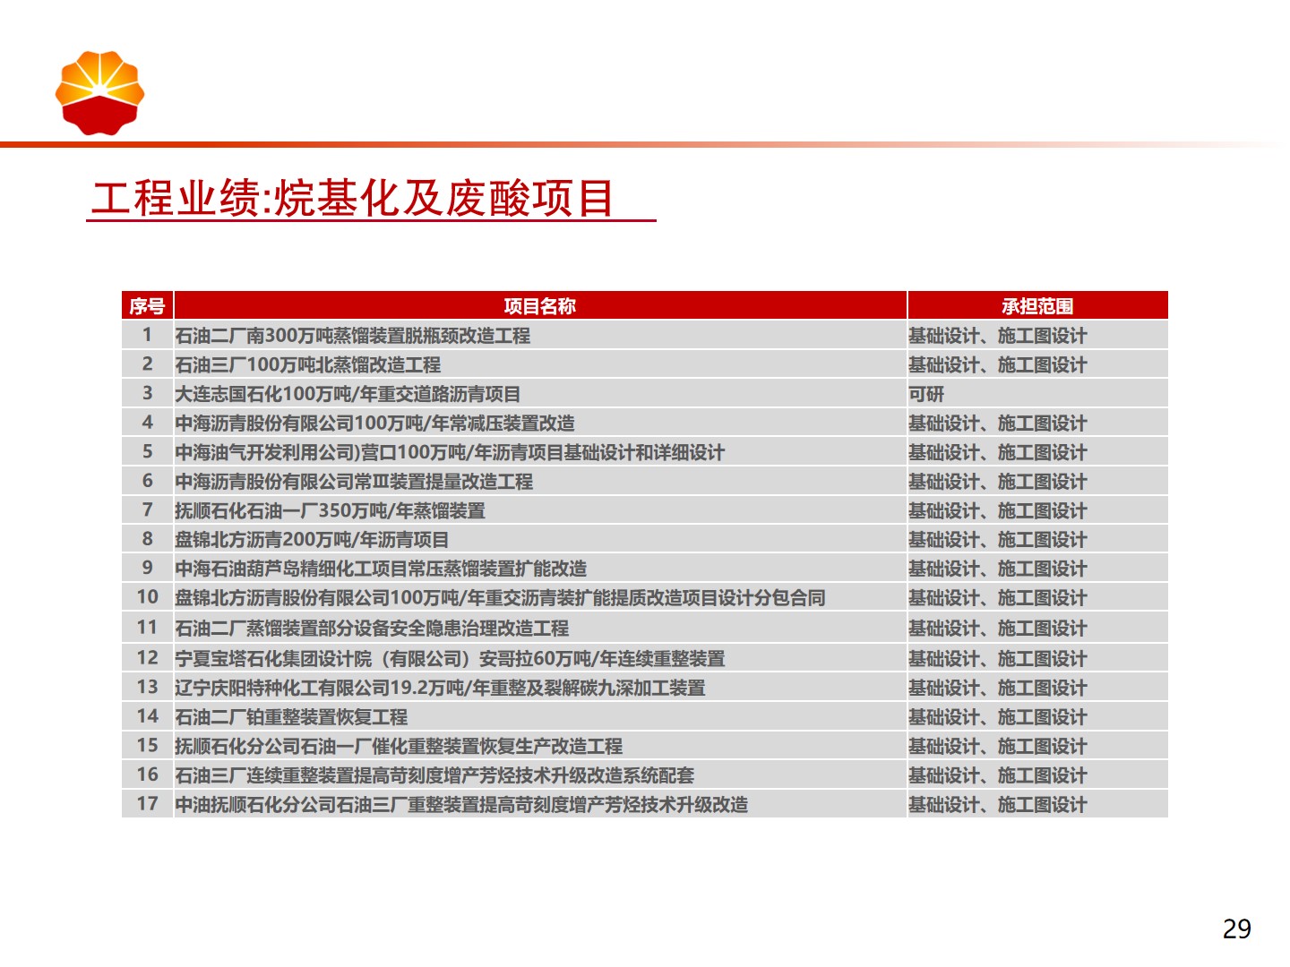Select row 盘锦北方沥青股份有限公司100万吨/年重交沥青装扩能提质改造

pyautogui.click(x=645, y=597)
